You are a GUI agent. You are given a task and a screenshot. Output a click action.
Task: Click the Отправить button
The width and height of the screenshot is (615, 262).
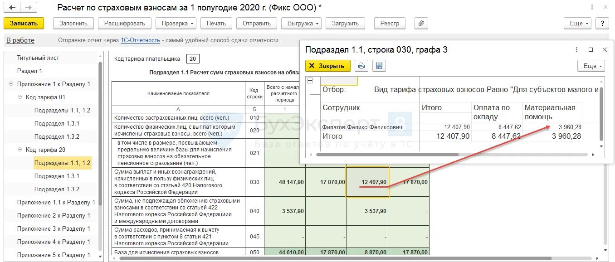[257, 24]
